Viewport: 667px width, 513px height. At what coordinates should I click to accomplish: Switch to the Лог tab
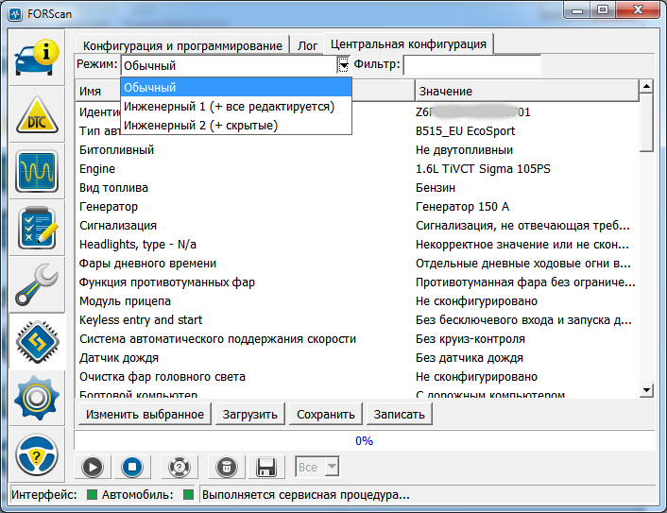tap(307, 45)
